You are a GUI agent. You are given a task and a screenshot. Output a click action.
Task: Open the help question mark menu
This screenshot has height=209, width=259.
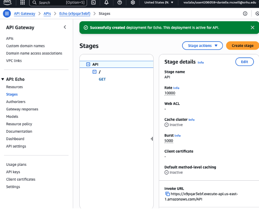pyautogui.click(x=120, y=2)
